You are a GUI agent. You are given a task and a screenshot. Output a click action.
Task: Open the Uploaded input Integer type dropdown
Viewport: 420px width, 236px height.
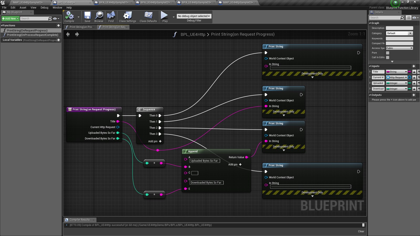coord(396,83)
